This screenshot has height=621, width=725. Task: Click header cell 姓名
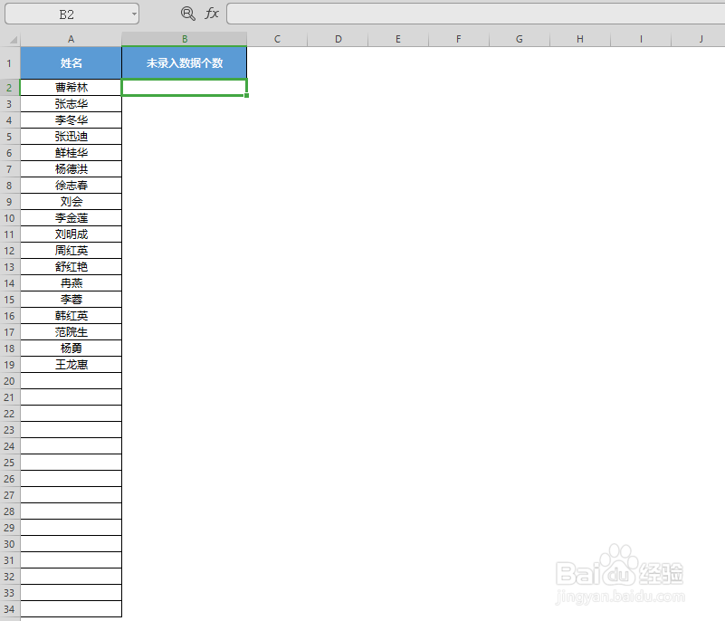(x=71, y=62)
